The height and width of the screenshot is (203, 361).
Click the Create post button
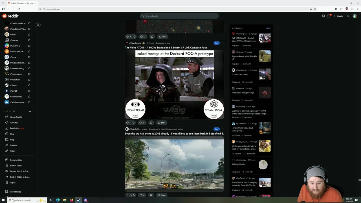[338, 16]
